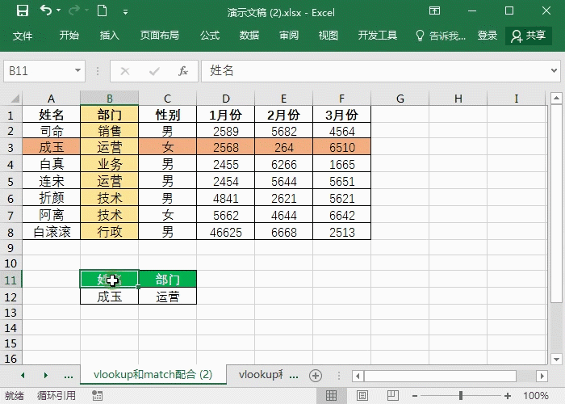Expand the formula bar with chevron
Viewport: 565px width, 404px height.
coord(555,71)
